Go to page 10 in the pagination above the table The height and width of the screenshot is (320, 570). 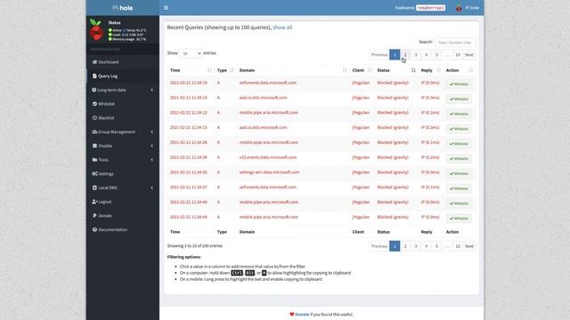[458, 55]
